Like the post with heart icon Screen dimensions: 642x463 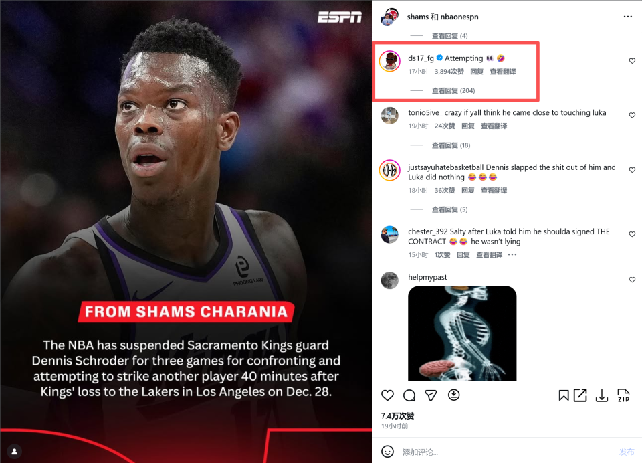coord(387,395)
